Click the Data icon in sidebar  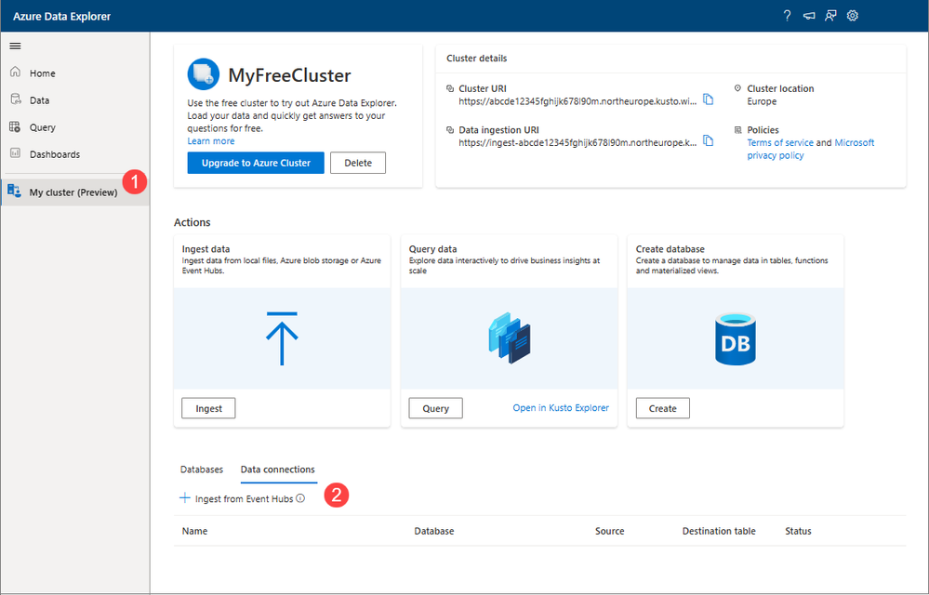[x=16, y=99]
